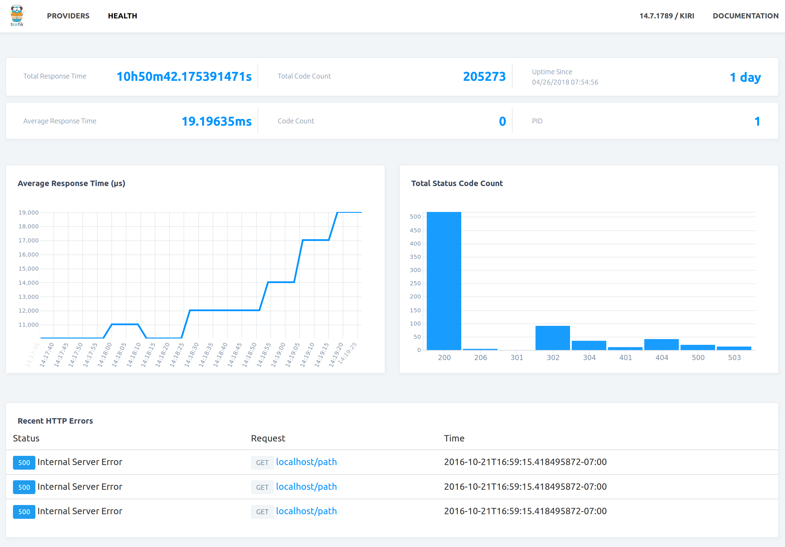The width and height of the screenshot is (785, 547).
Task: Click the Status column header
Action: [x=26, y=438]
